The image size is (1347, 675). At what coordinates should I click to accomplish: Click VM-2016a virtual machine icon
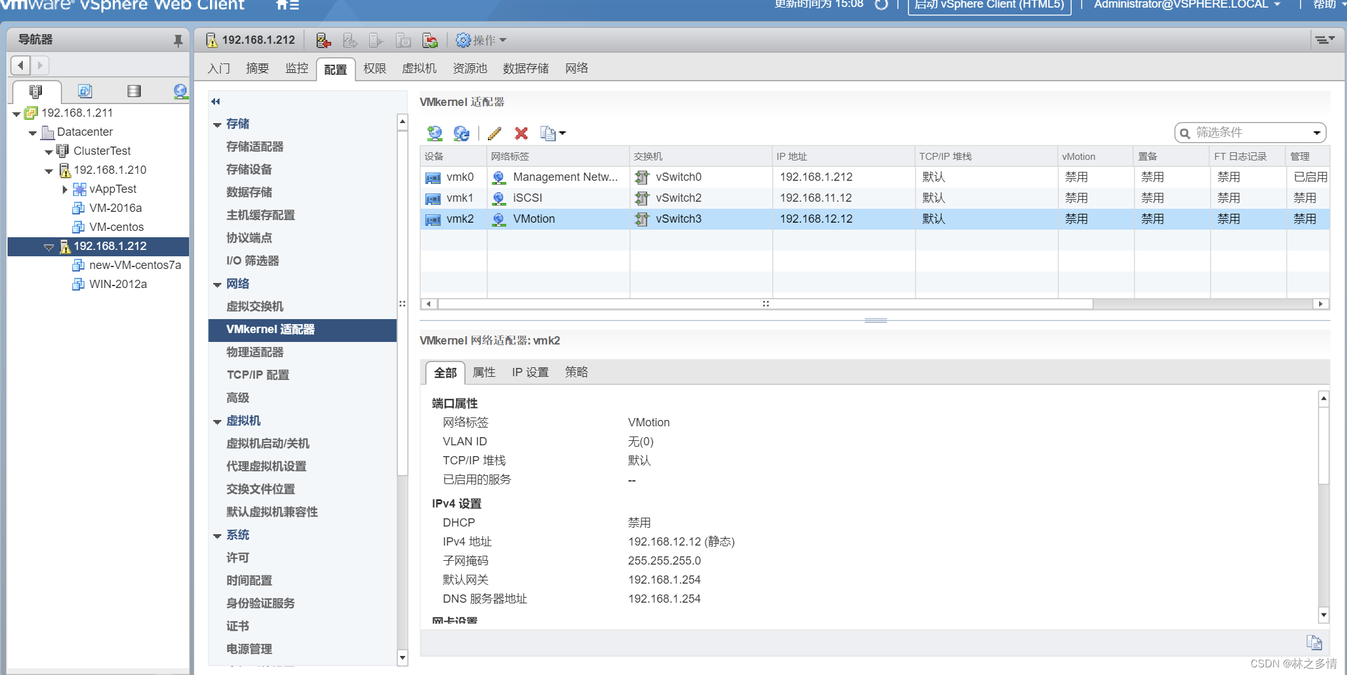tap(79, 208)
